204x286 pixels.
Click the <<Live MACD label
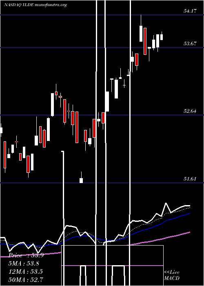[172, 275]
